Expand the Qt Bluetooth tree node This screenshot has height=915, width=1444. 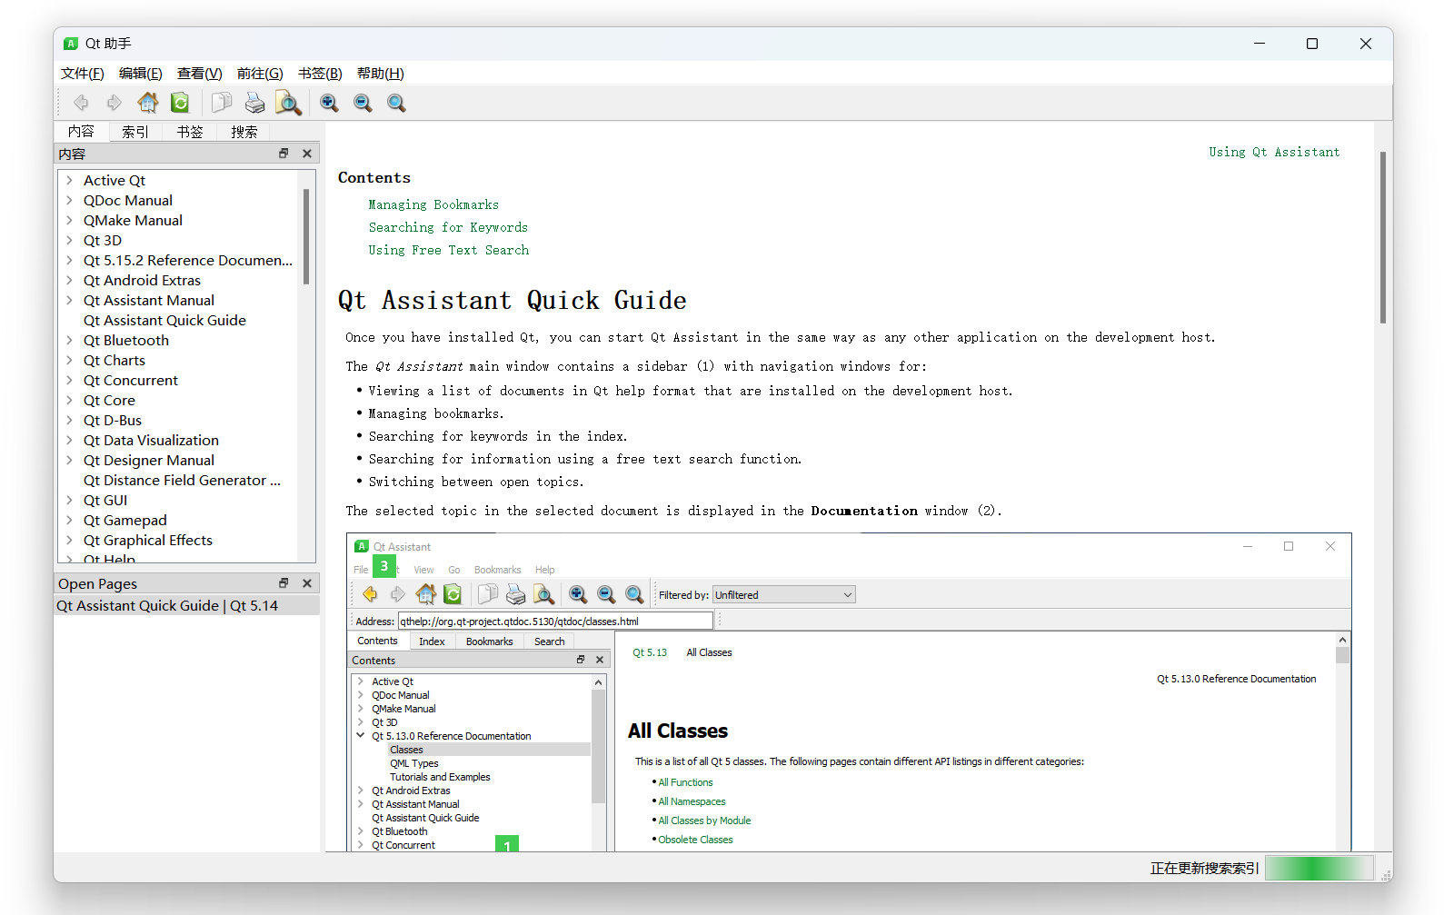pyautogui.click(x=69, y=340)
